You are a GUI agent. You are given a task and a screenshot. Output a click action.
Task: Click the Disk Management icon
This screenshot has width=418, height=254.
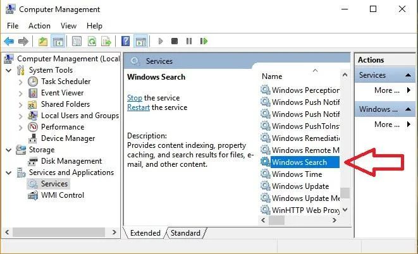click(32, 161)
